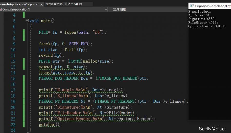Close the ConsoleApplication1.cpp tab
This screenshot has width=231, height=133.
pos(42,4)
